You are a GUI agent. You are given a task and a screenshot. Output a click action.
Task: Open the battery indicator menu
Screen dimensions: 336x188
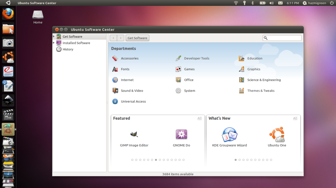click(x=263, y=3)
